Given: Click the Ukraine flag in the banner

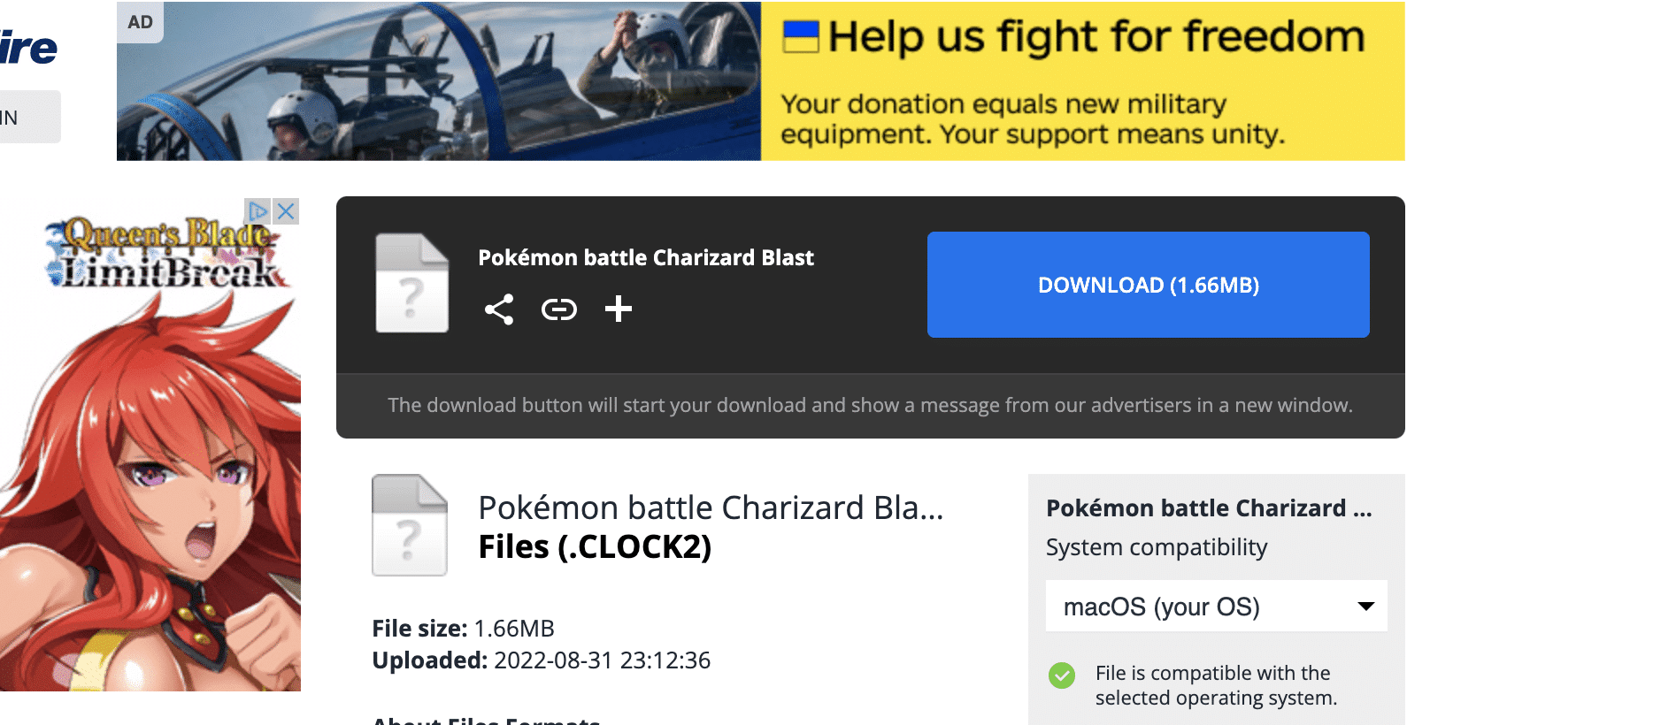Looking at the screenshot, I should point(801,37).
